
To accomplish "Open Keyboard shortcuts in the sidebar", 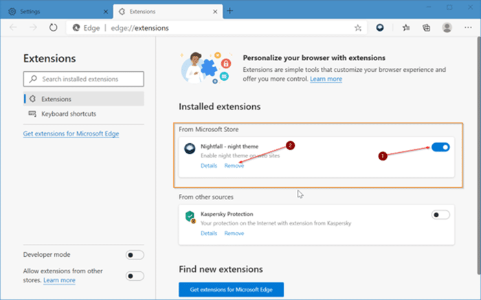I will [x=83, y=114].
